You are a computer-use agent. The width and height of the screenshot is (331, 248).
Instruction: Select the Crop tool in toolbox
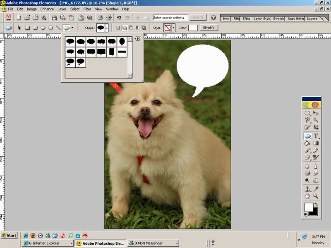(x=316, y=127)
